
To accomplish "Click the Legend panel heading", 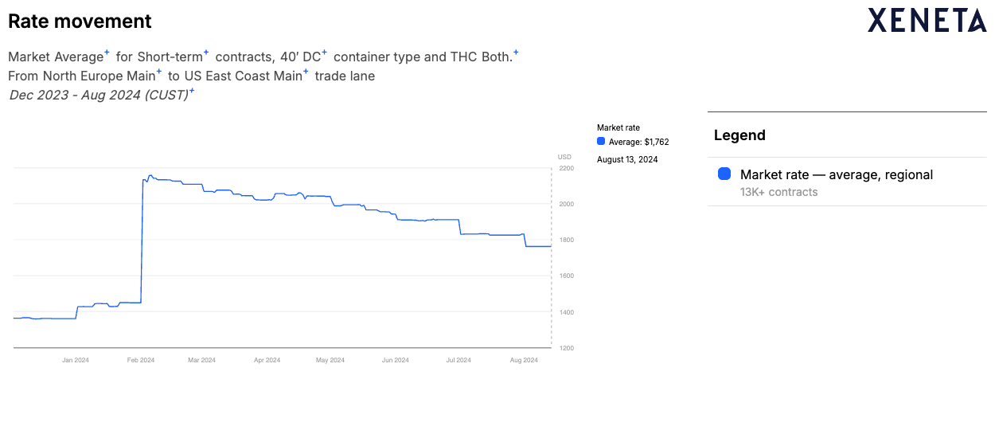I will point(739,135).
